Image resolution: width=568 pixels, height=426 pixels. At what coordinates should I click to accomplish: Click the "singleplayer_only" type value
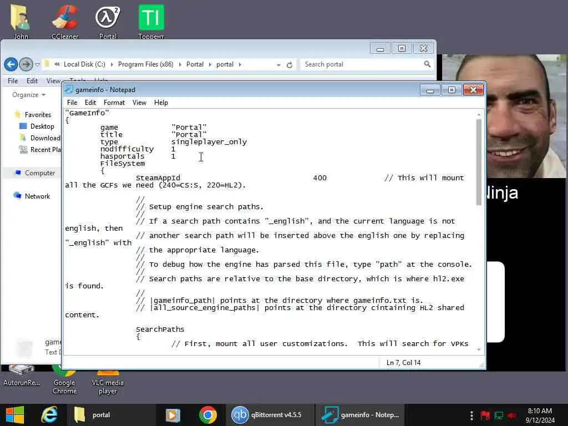pyautogui.click(x=209, y=142)
